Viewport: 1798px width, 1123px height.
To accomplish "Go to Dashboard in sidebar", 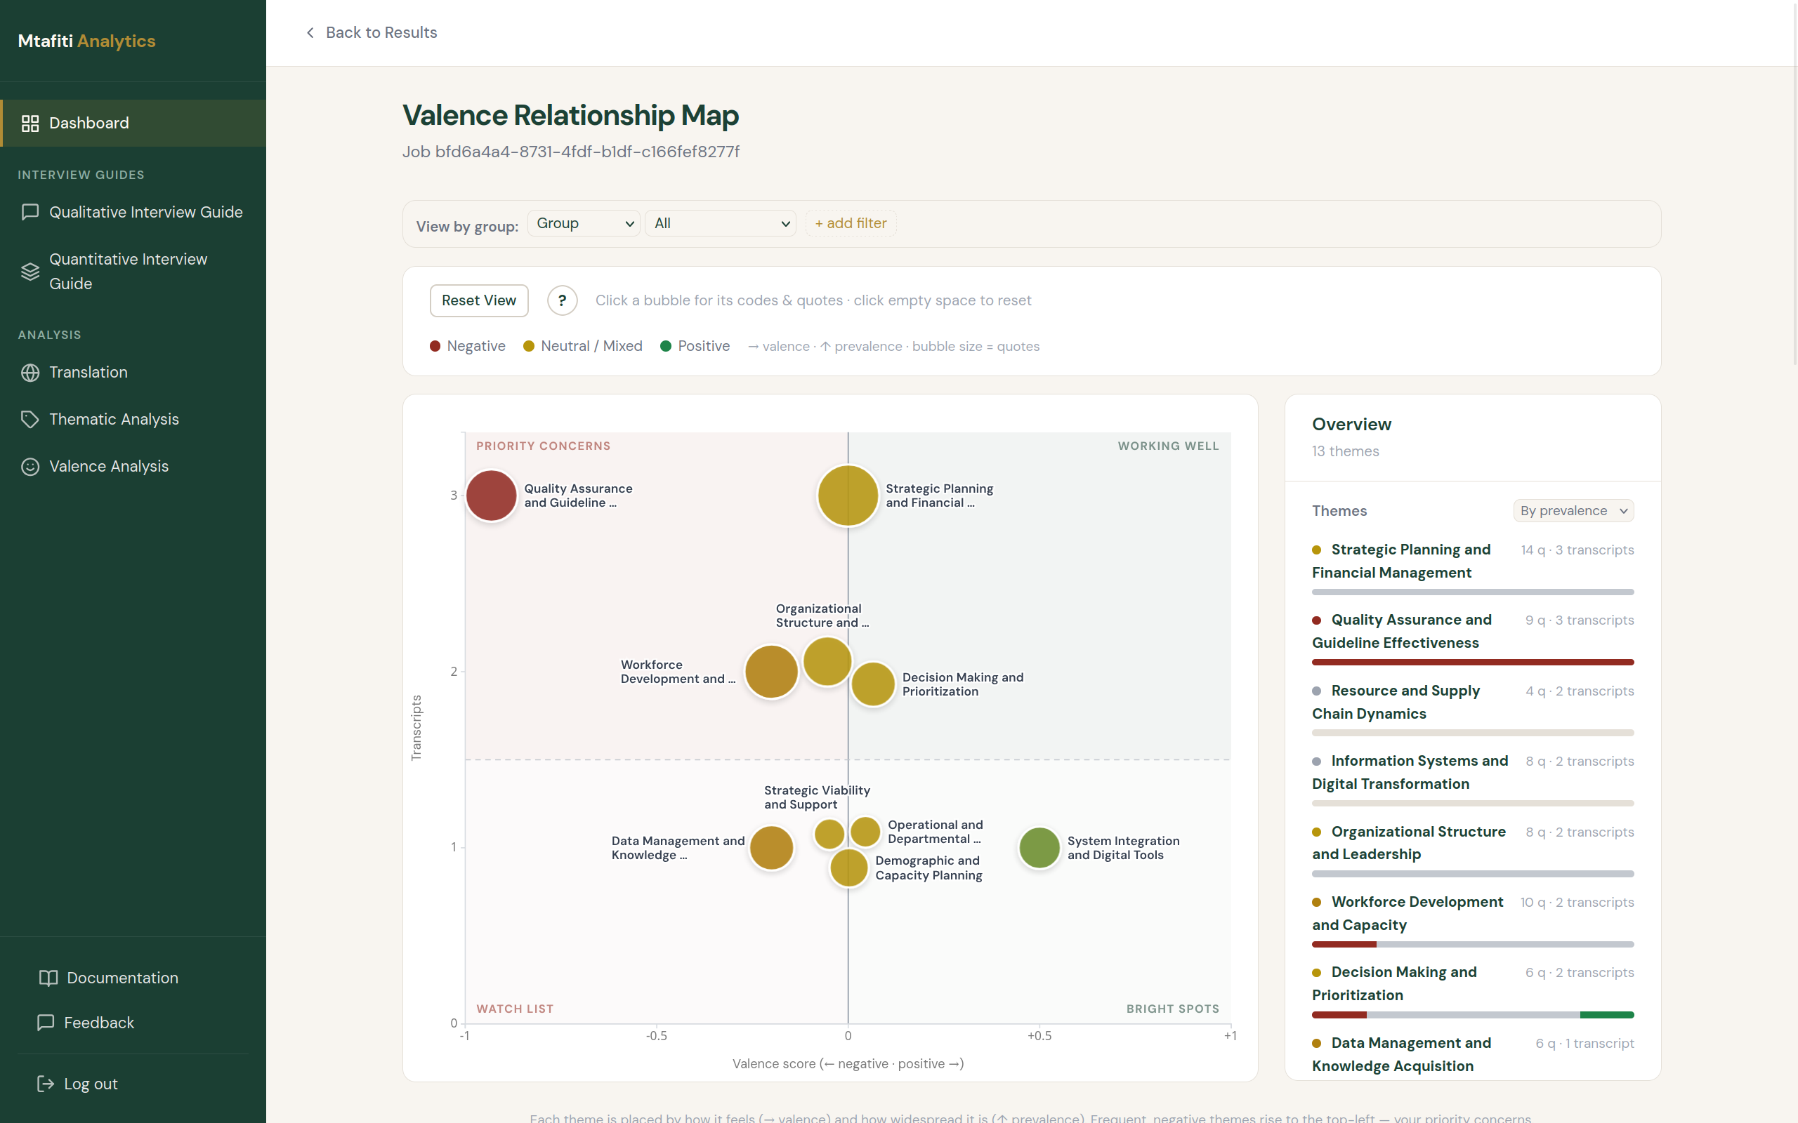I will pos(133,124).
